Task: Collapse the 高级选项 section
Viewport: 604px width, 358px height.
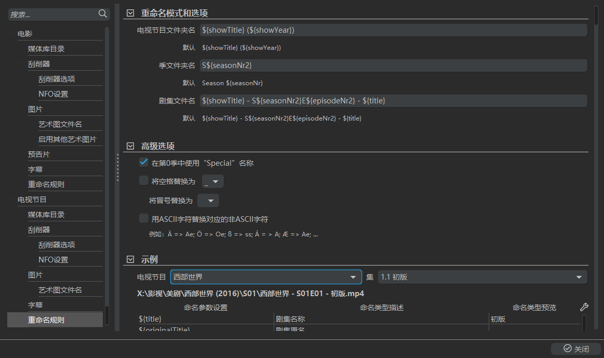Action: point(130,146)
